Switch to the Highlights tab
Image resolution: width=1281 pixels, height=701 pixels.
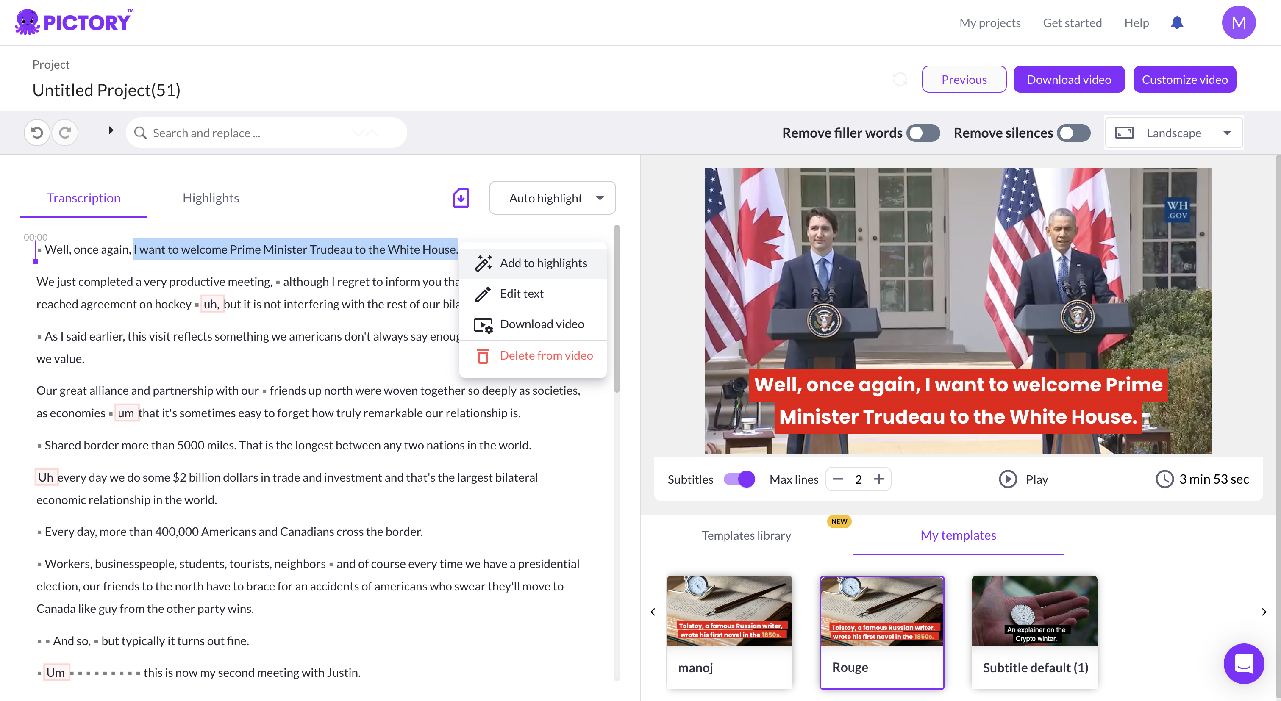click(x=210, y=198)
